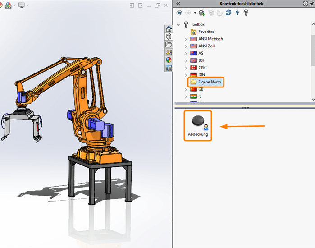Open the File Explorer folder tab

tap(169, 45)
